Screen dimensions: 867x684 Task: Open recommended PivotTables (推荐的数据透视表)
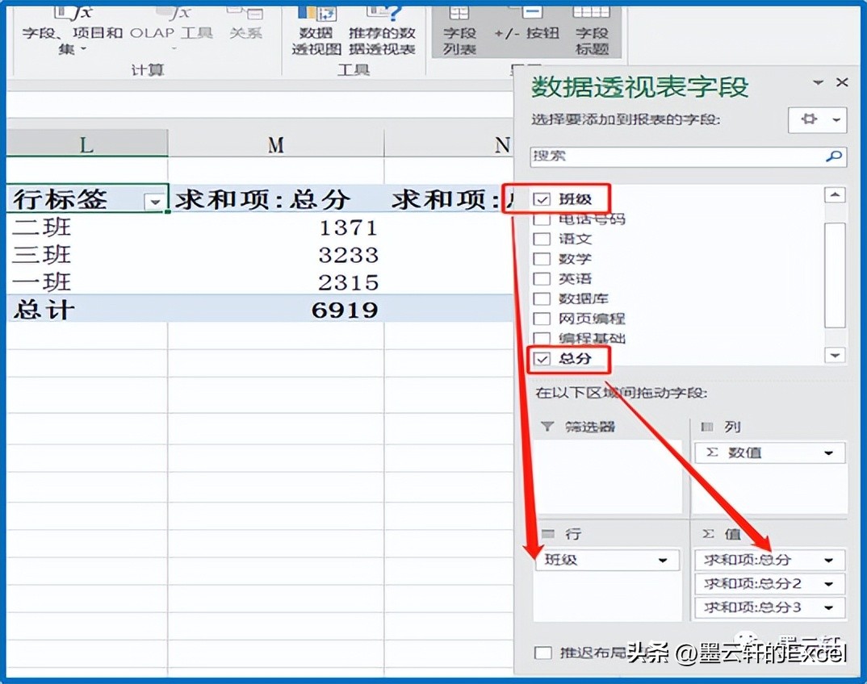(x=382, y=32)
